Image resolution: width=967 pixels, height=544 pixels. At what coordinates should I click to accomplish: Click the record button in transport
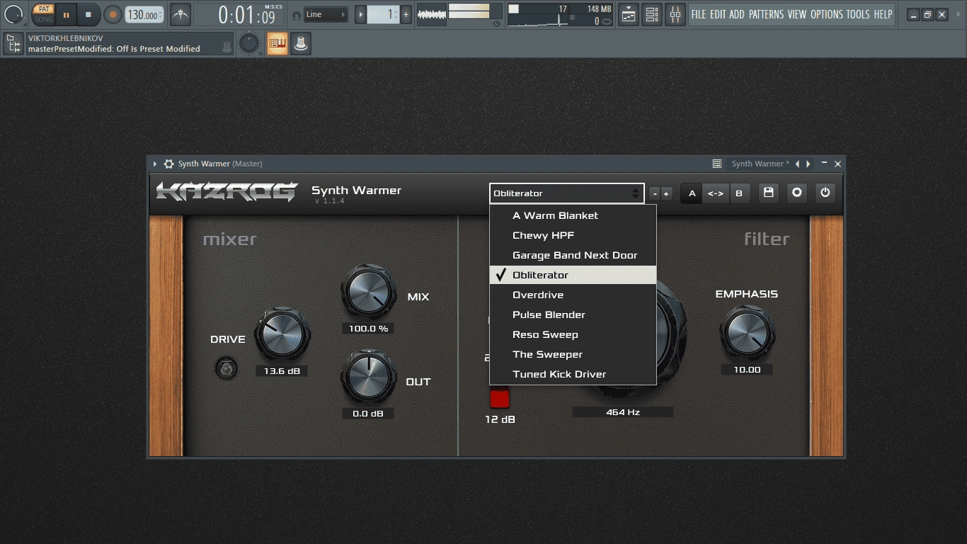113,14
